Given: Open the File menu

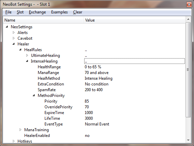Looking at the screenshot, I should pos(8,12).
